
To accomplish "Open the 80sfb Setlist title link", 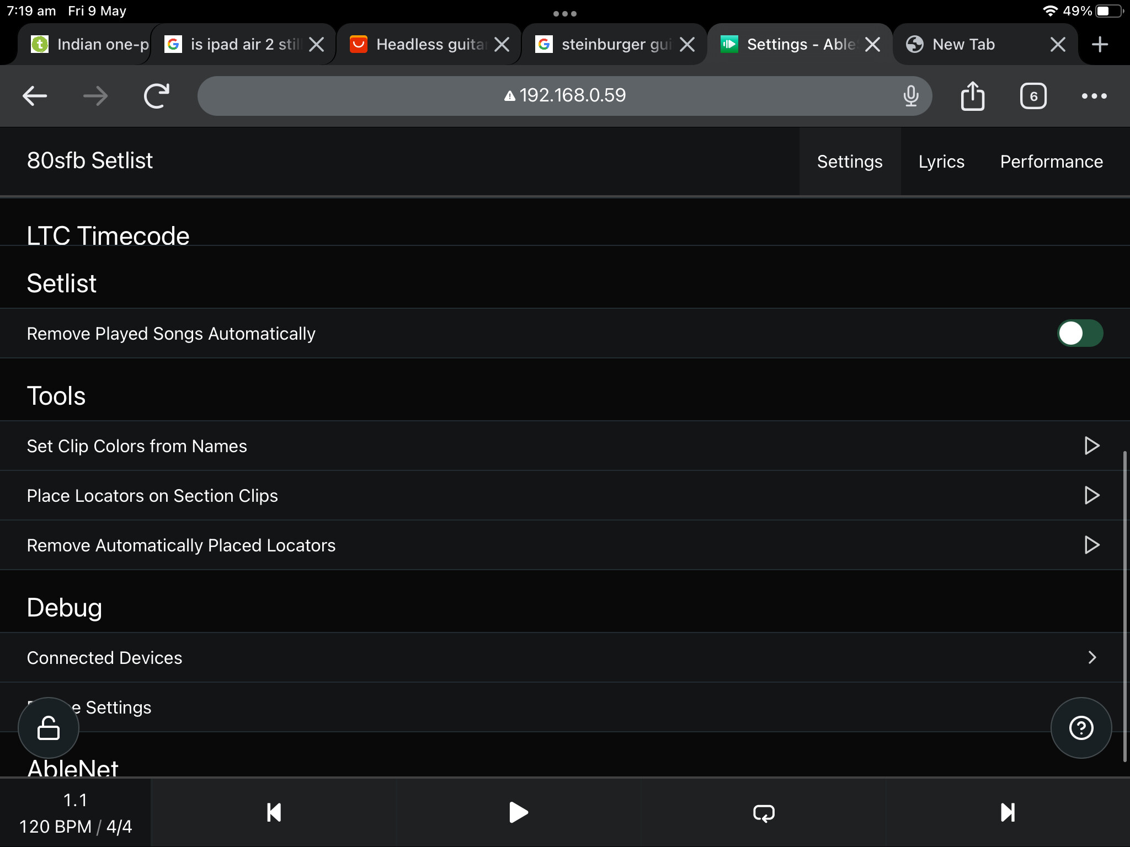I will pyautogui.click(x=90, y=160).
